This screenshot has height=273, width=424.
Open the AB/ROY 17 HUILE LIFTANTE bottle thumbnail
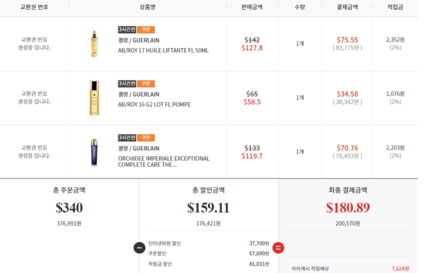[x=94, y=44]
